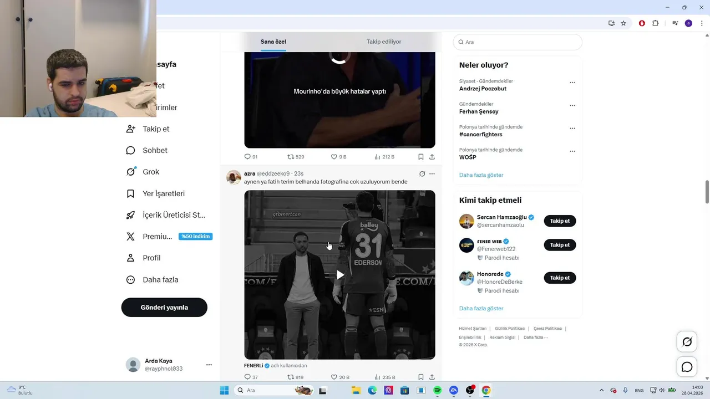The image size is (710, 399).
Task: Bookmark this page with Chrome star
Action: 623,23
